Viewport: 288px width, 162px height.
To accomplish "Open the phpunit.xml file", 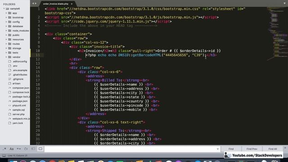I will tap(19, 106).
